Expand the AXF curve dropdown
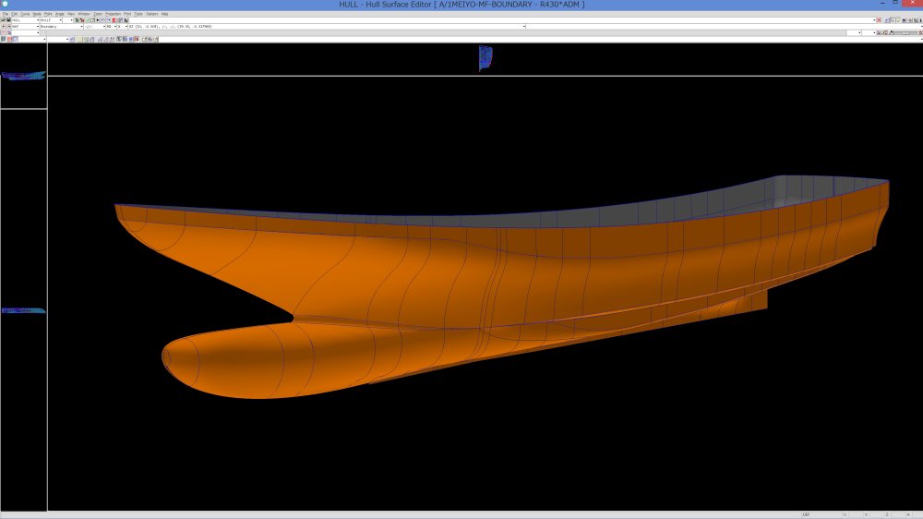Viewport: 923px width, 519px height. [38, 27]
